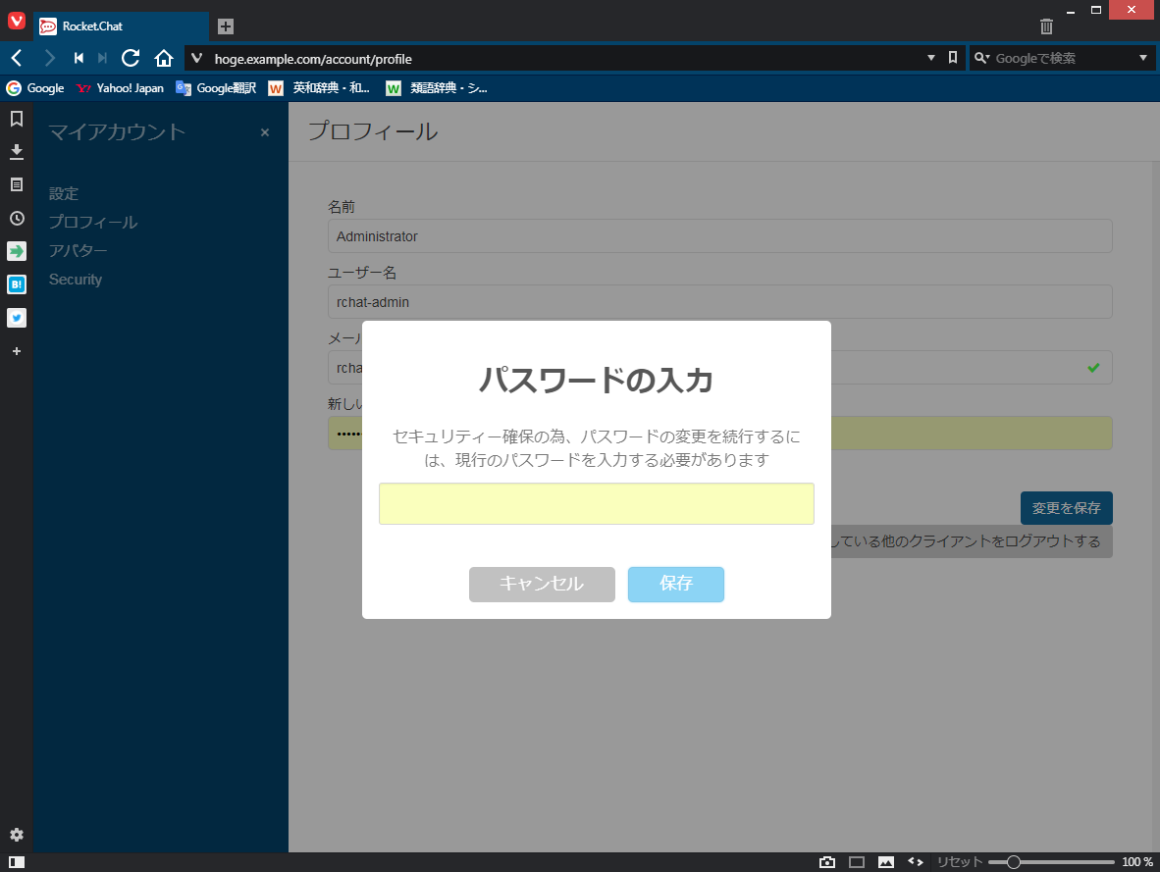Open the Security section in マイアカウント
The image size is (1160, 872).
[x=76, y=279]
